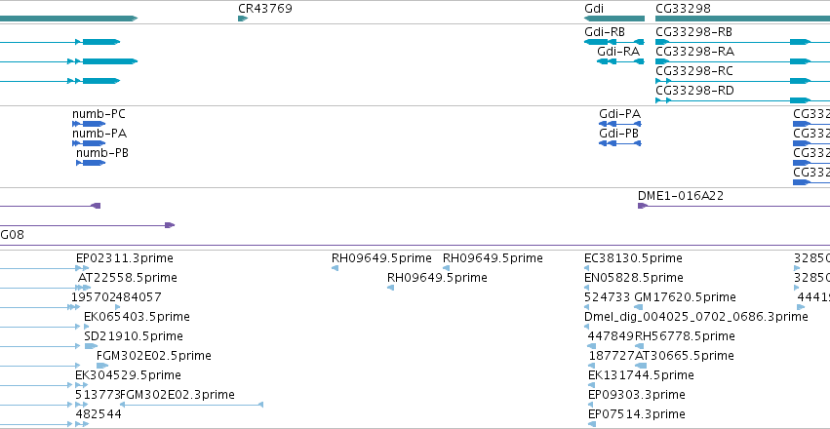Click the Gdi-RB transcript label
Viewport: 830px width, 429px height.
pyautogui.click(x=605, y=32)
